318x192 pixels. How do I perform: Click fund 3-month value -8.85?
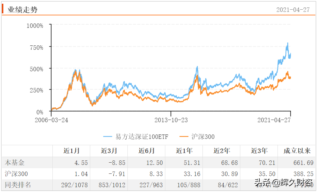(117, 163)
